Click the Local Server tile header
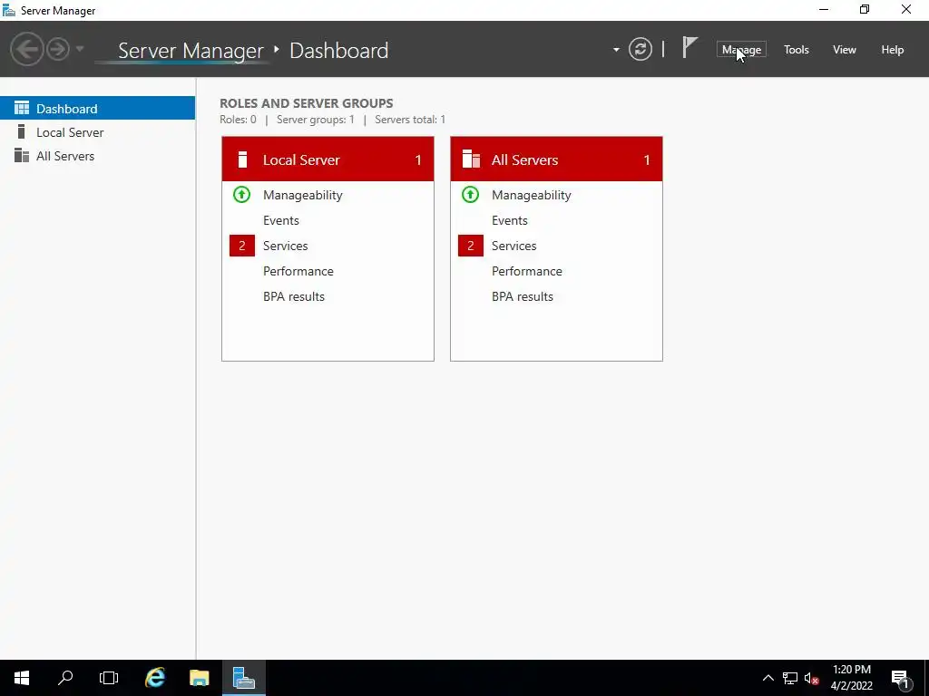The image size is (929, 696). point(328,159)
